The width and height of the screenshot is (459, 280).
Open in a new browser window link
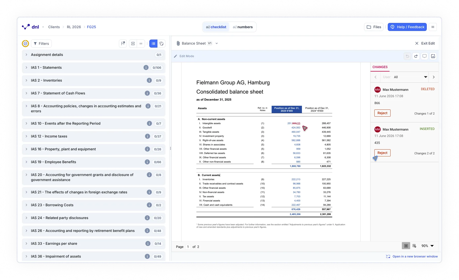tap(412, 256)
